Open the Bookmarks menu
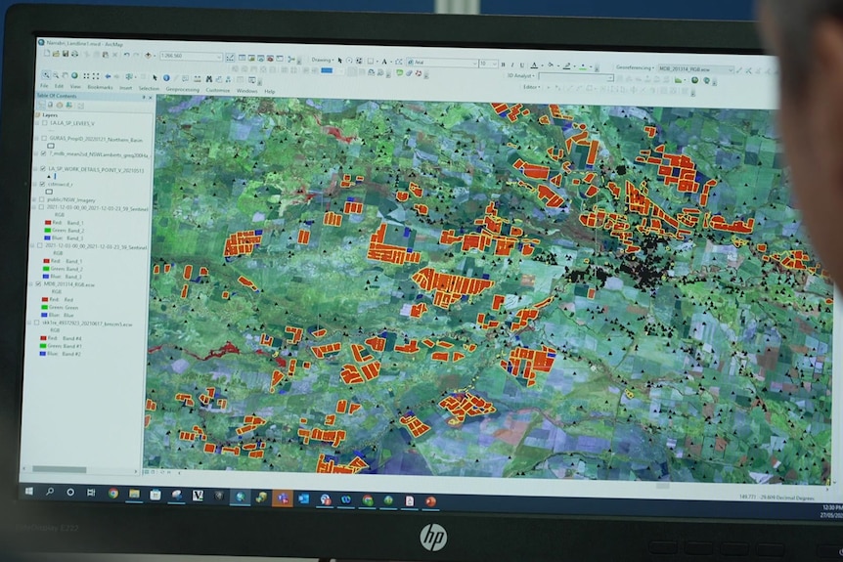Image resolution: width=843 pixels, height=562 pixels. tap(101, 87)
